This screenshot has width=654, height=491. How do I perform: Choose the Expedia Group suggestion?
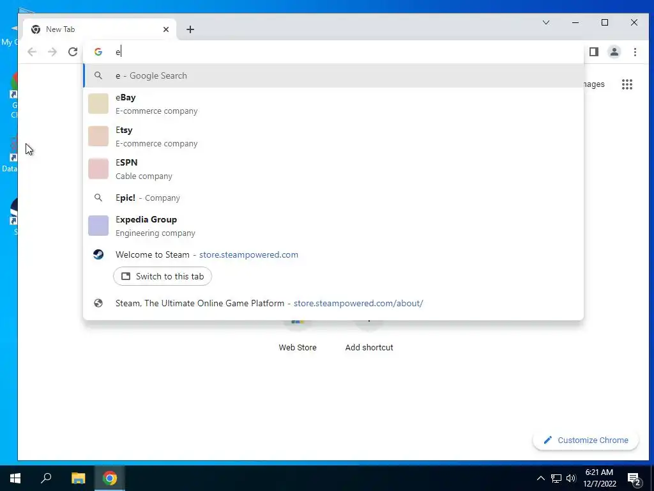tap(333, 226)
